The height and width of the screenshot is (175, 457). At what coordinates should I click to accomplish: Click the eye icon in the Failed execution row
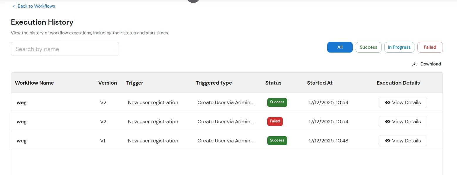click(387, 121)
